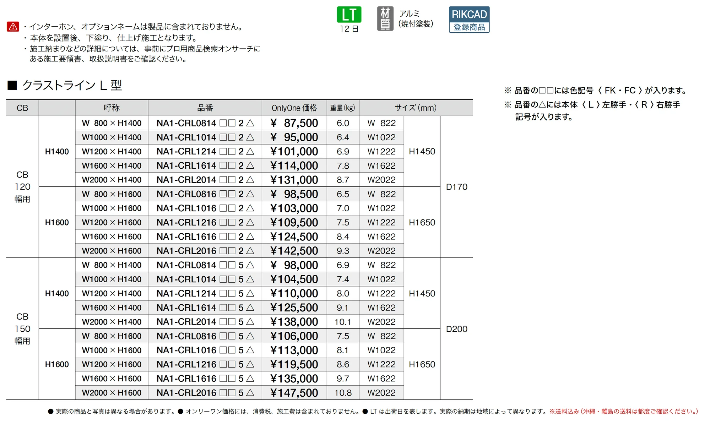This screenshot has width=710, height=424.
Task: Click the インターホン warning note line
Action: 133,27
